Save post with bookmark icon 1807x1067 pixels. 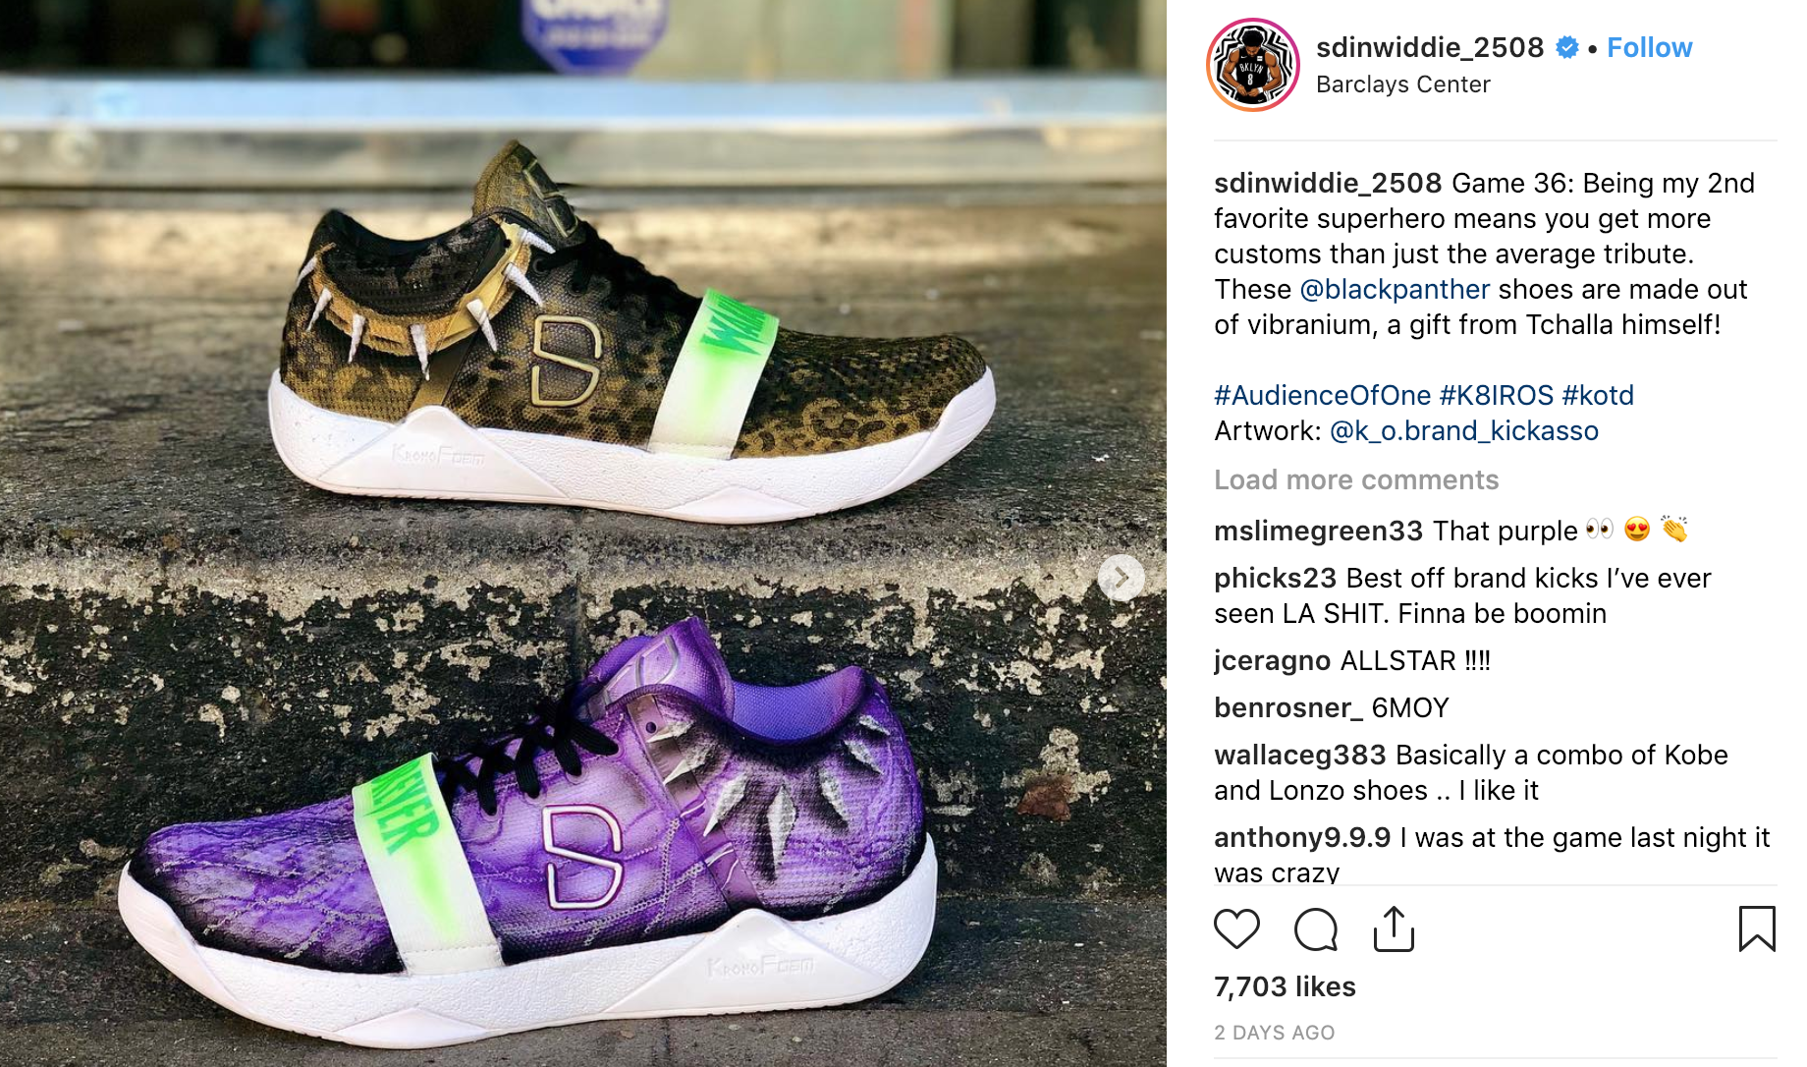(x=1757, y=928)
